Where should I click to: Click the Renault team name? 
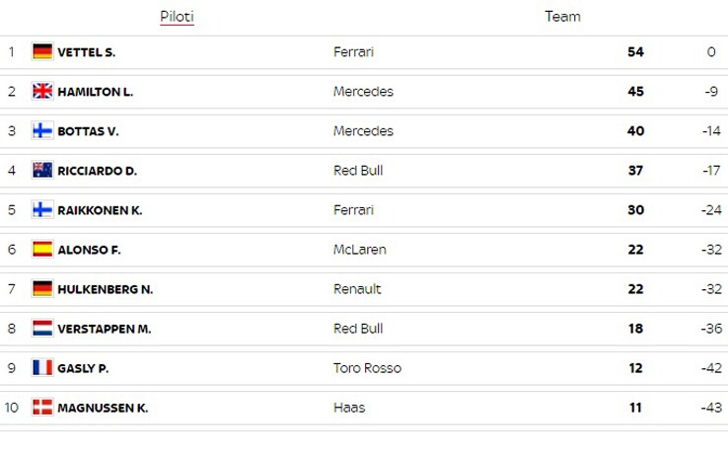(357, 289)
